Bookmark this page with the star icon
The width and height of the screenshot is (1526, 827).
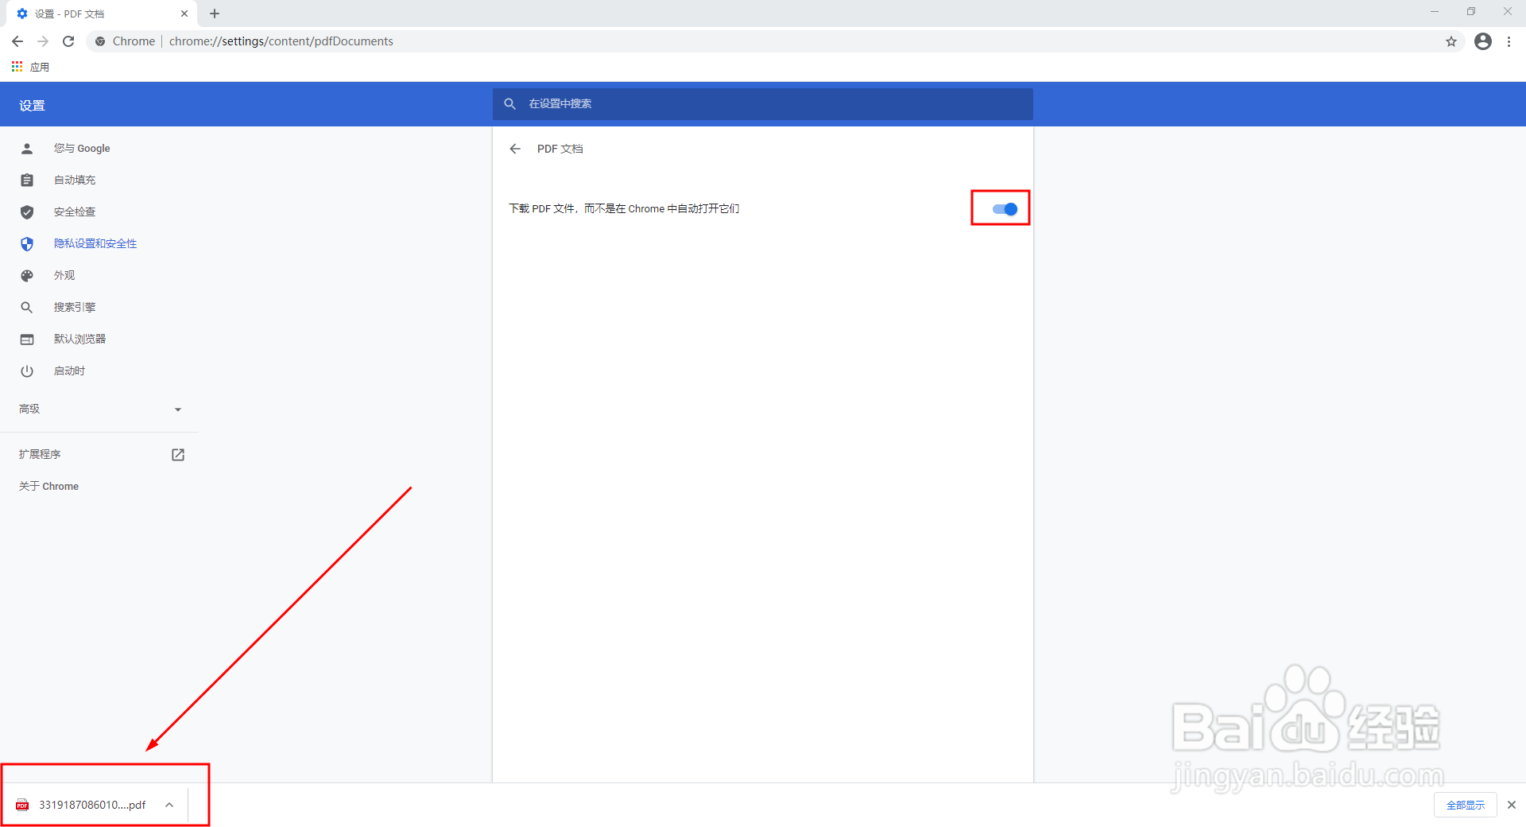[x=1451, y=41]
